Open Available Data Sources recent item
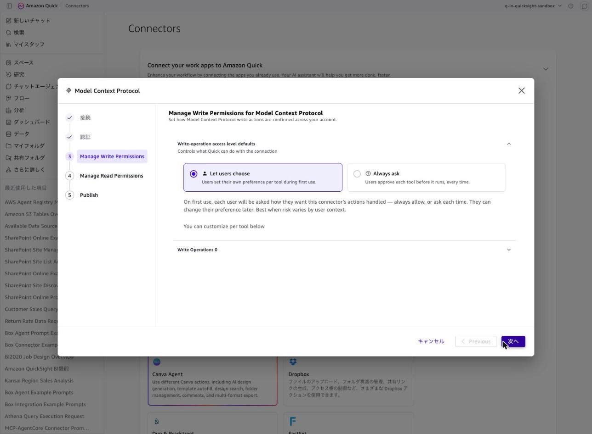The image size is (592, 434). (31, 226)
